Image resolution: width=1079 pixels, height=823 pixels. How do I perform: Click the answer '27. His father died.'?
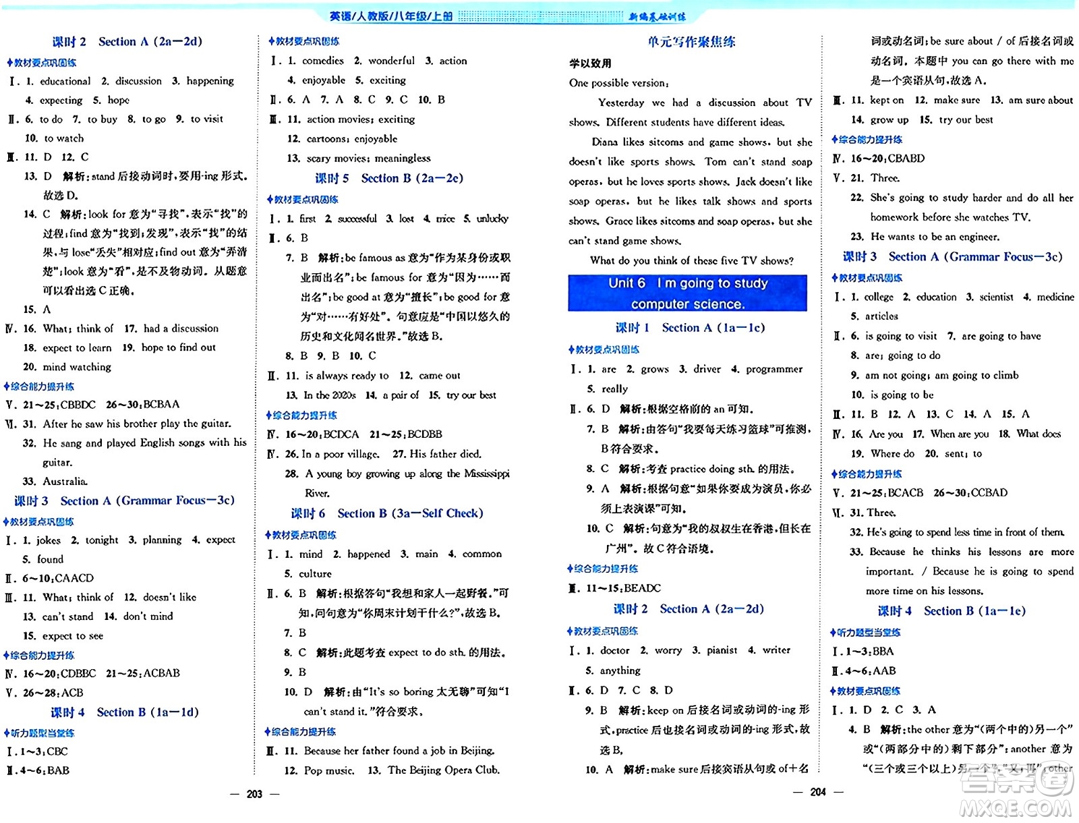(437, 454)
